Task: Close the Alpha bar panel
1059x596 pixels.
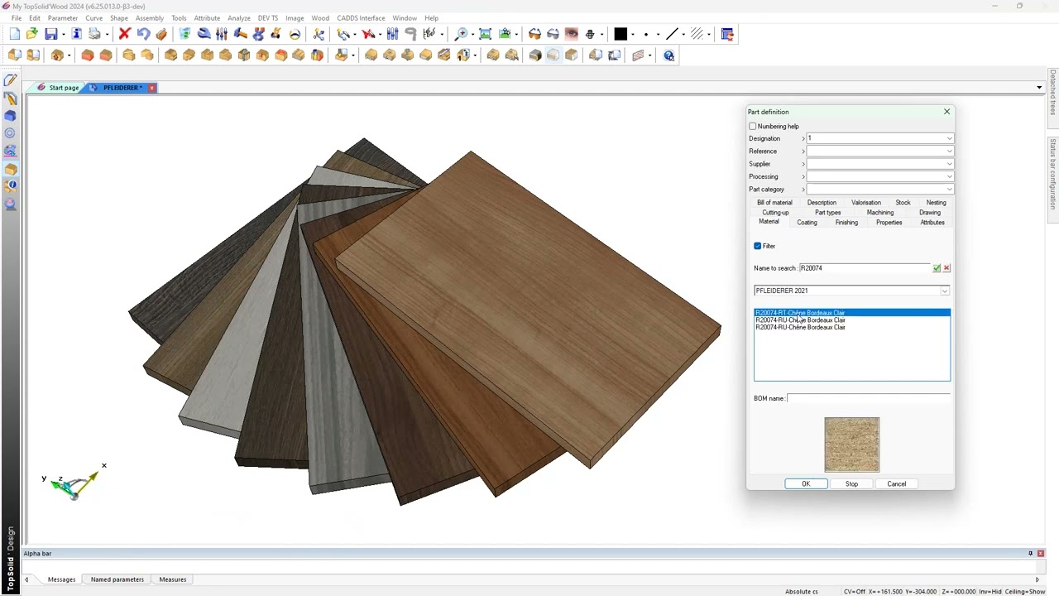Action: (1041, 554)
